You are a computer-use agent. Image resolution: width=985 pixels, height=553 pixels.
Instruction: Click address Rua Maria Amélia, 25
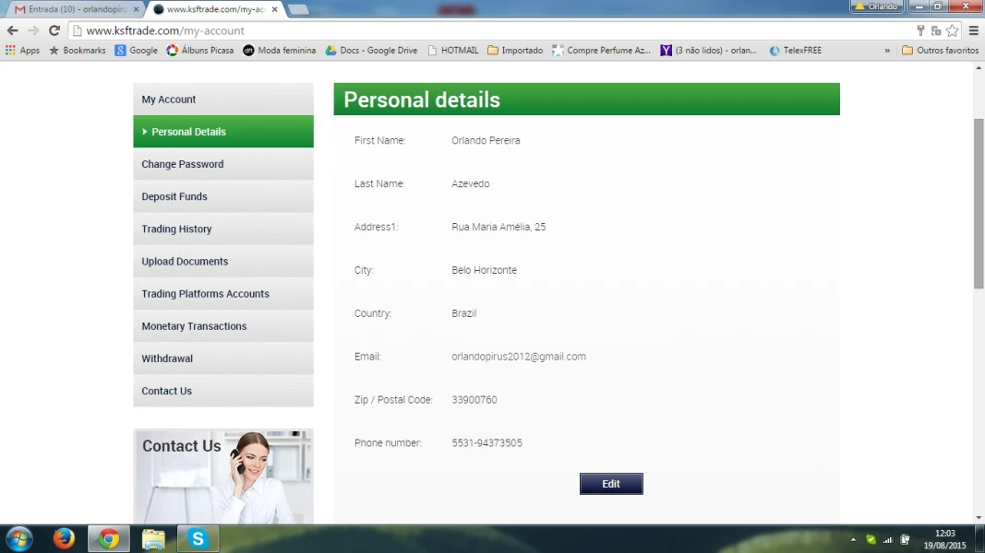pyautogui.click(x=499, y=227)
